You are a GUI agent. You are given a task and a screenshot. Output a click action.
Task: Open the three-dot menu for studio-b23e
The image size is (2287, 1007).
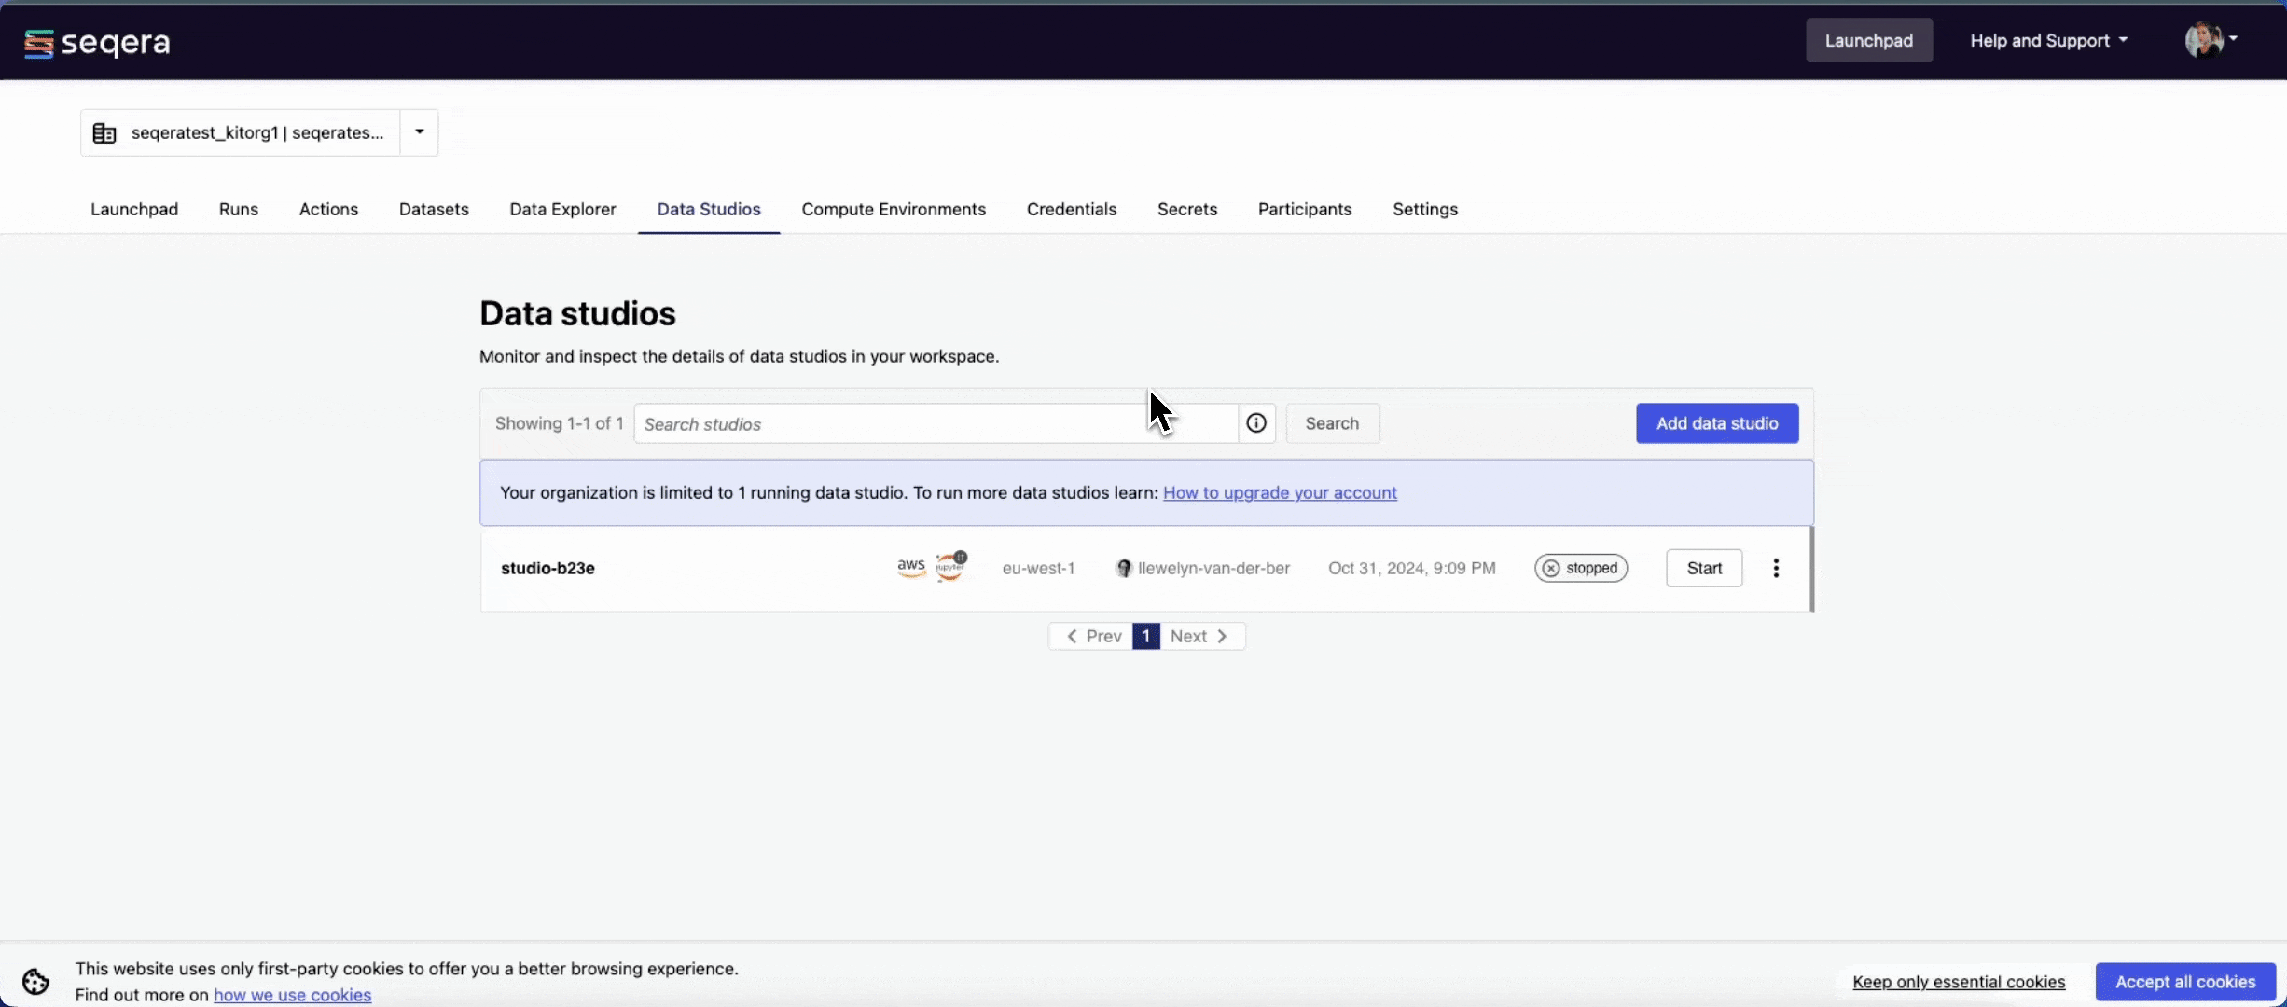(x=1775, y=568)
